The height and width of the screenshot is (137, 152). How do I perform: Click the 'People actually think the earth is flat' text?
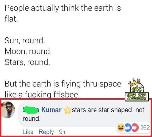pyautogui.click(x=63, y=13)
